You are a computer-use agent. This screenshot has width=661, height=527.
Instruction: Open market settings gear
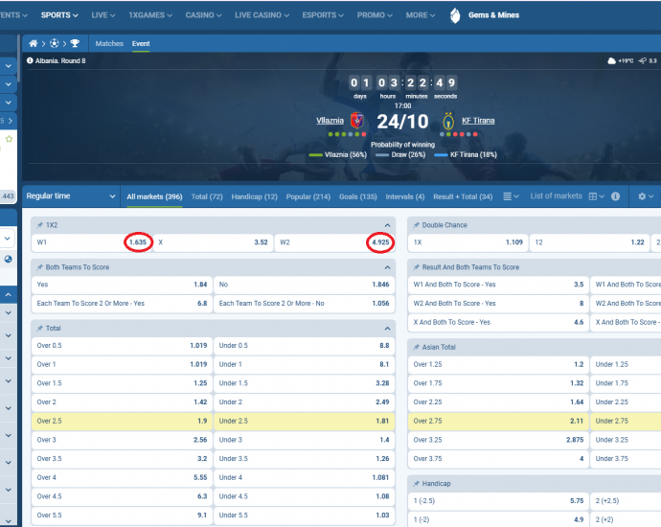point(646,196)
